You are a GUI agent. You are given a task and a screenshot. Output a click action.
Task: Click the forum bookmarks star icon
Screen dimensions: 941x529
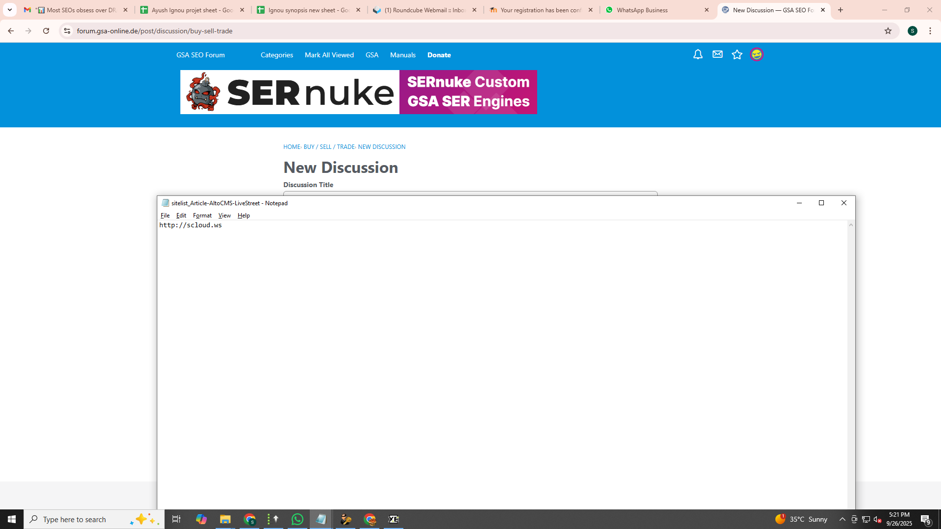click(x=737, y=55)
